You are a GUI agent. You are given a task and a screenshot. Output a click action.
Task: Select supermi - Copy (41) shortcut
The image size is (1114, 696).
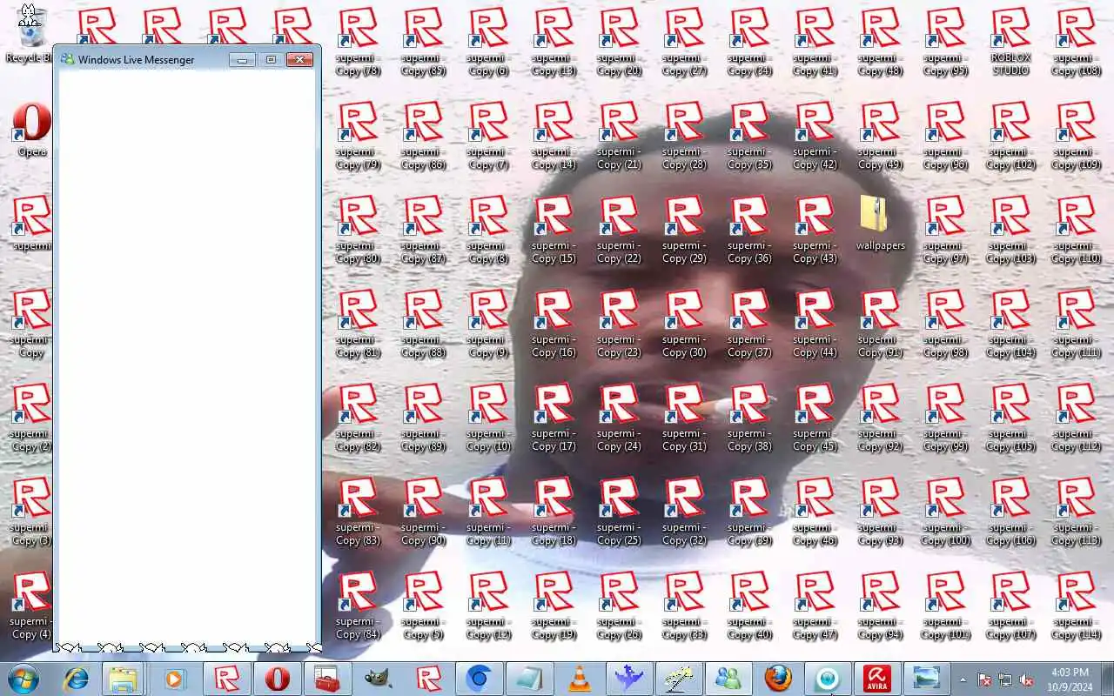click(x=815, y=41)
